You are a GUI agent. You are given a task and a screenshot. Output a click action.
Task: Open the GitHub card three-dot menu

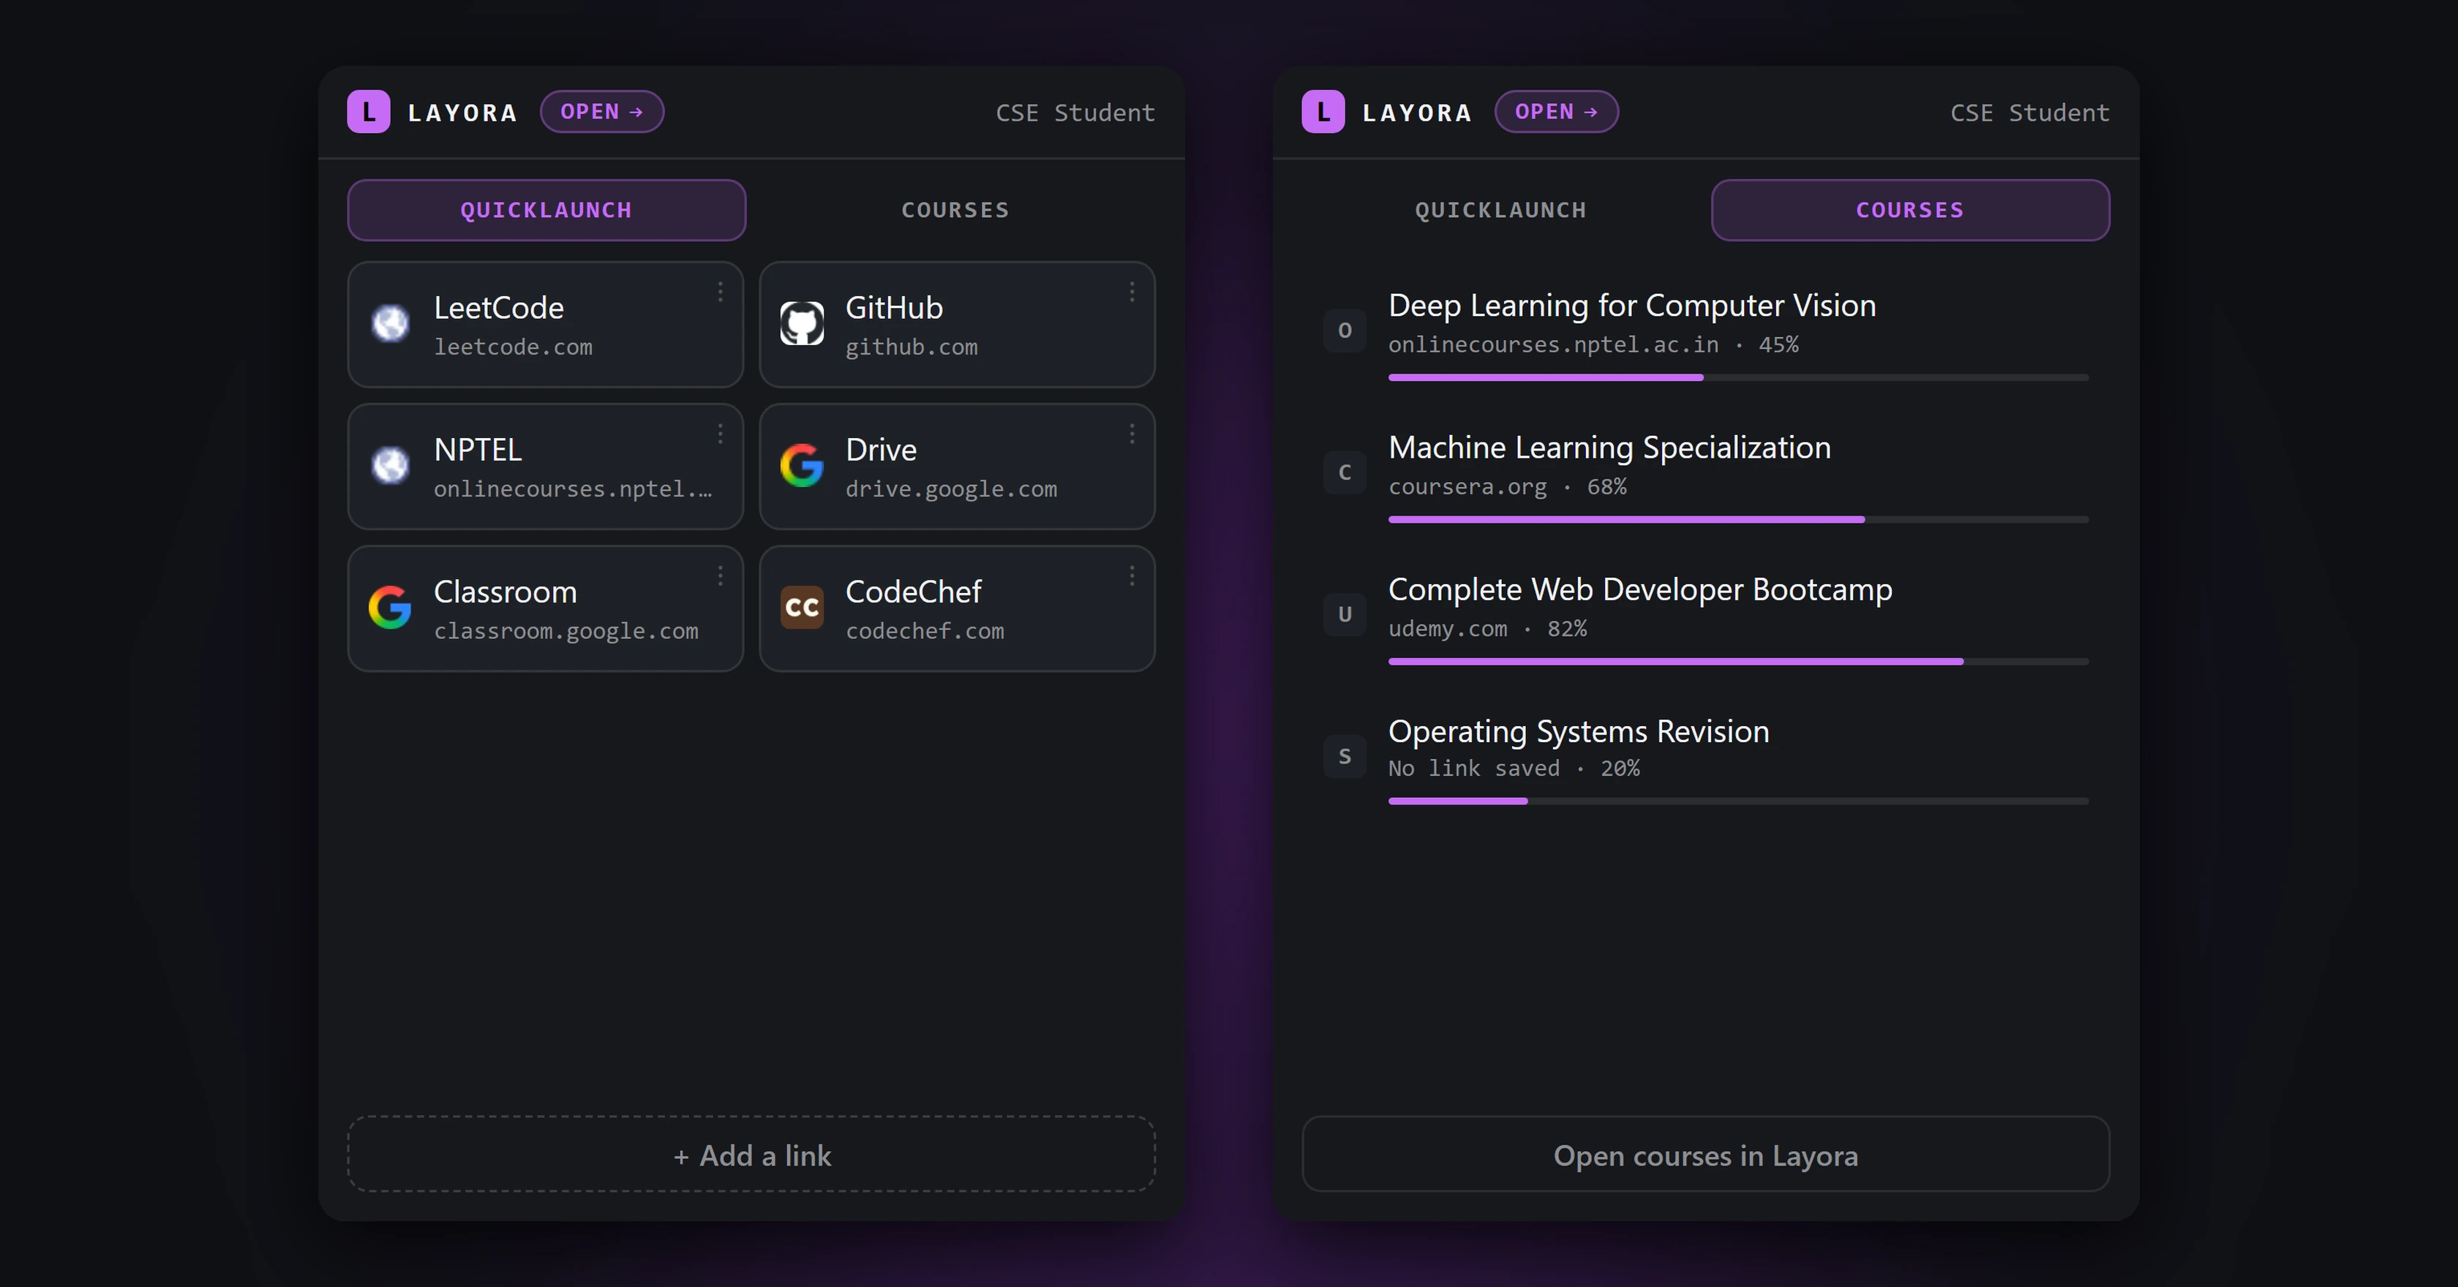(1132, 292)
